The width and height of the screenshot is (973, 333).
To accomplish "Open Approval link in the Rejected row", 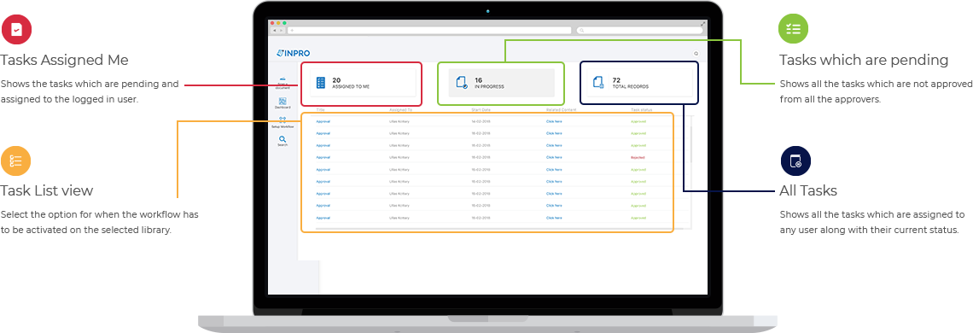I will click(323, 157).
